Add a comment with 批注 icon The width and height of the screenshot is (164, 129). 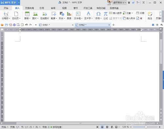click(x=150, y=14)
